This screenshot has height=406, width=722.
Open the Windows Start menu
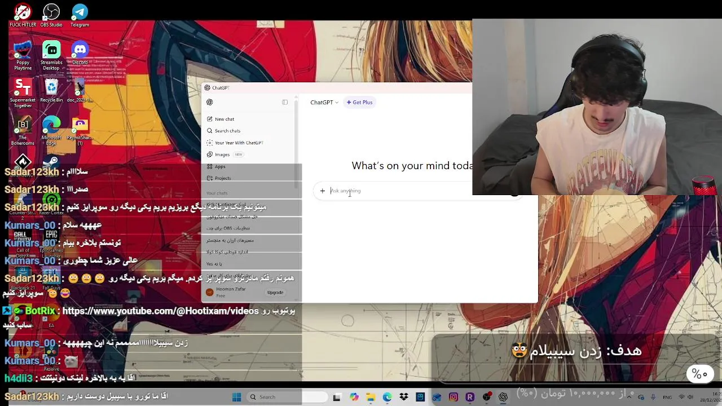point(237,397)
